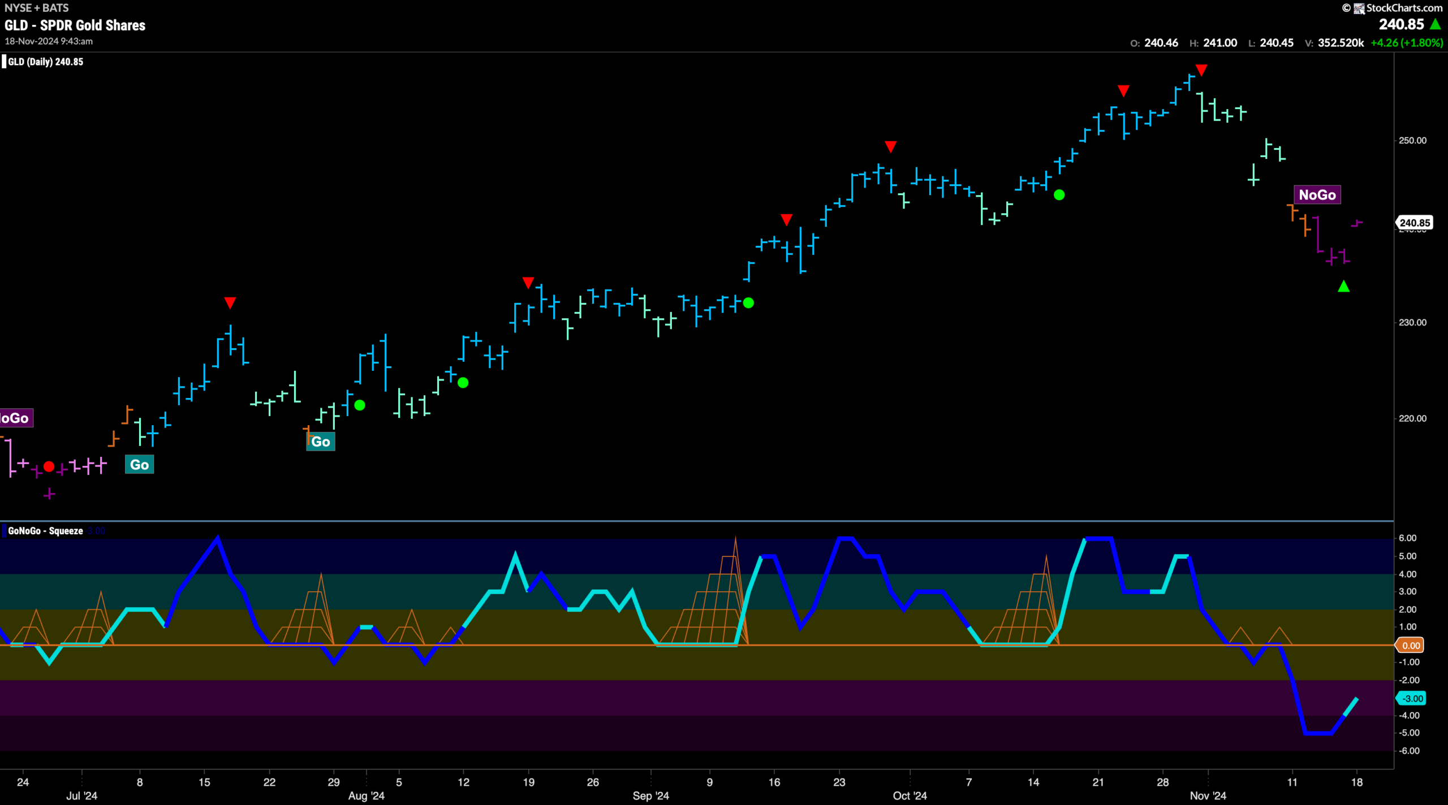The image size is (1448, 805).
Task: Click the red circle marker near late June bars
Action: 49,466
